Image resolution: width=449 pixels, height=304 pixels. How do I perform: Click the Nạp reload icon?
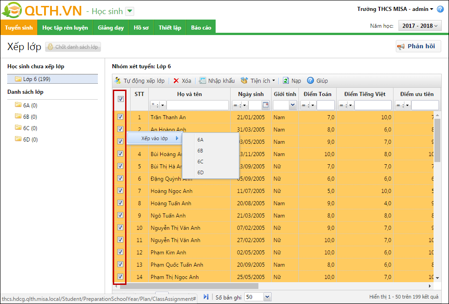point(286,81)
